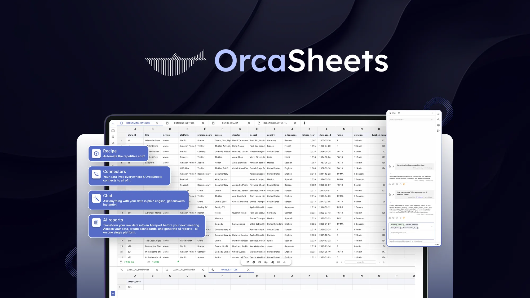Click the green lightning bolt icon

pyautogui.click(x=178, y=262)
